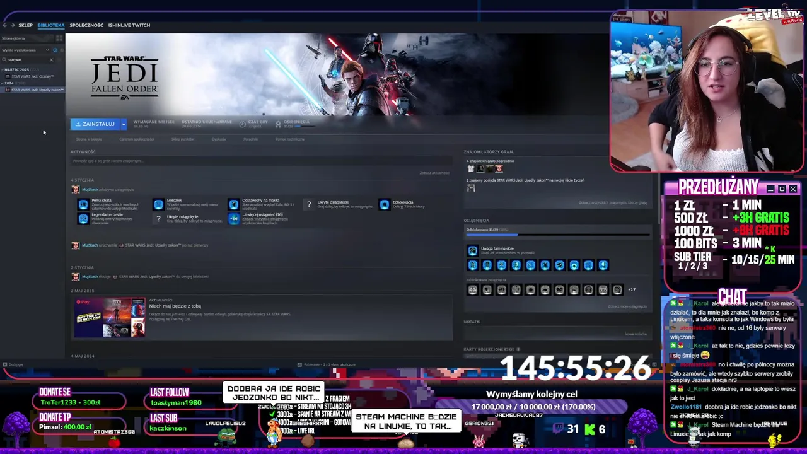Open Zobacz wszystkich znajomych, którzy grają
This screenshot has width=807, height=454.
coord(613,203)
